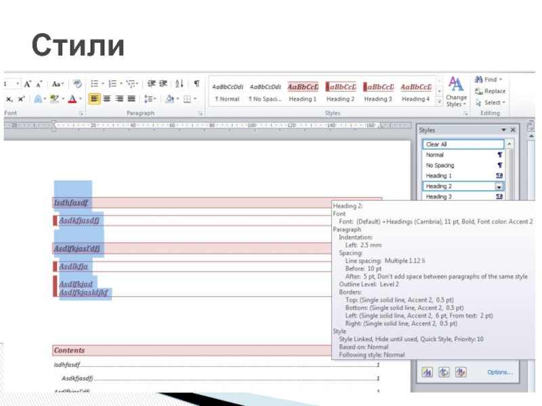Click the Sort icon in Paragraph group

(180, 84)
